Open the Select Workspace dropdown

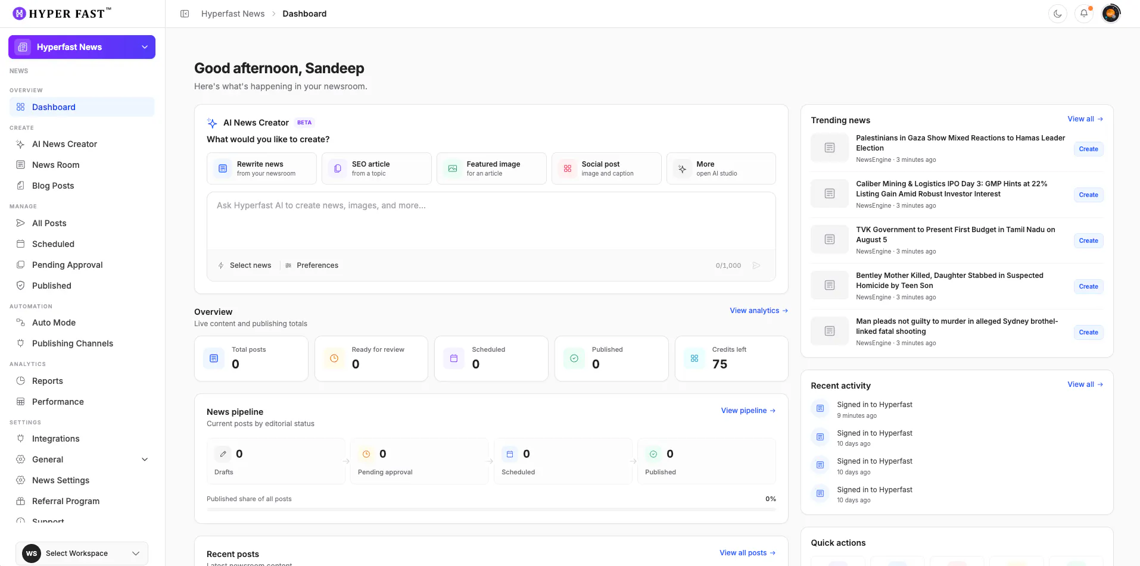coord(82,554)
